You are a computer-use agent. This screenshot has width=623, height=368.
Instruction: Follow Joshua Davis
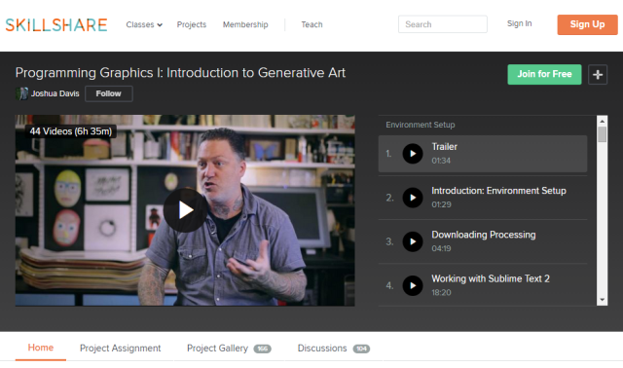click(x=108, y=93)
